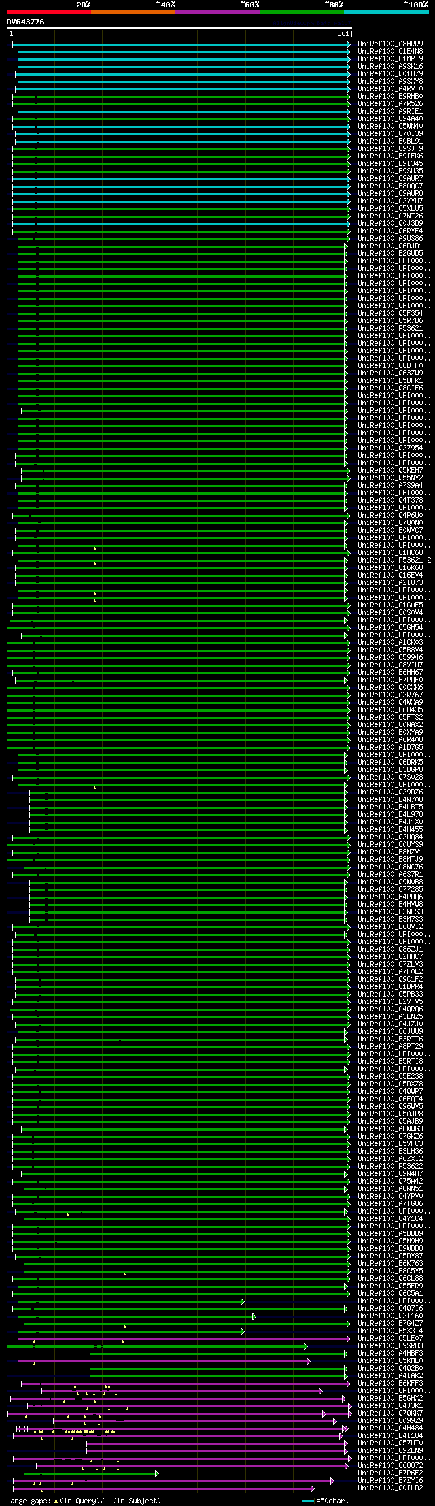Select the UniRef100_Q9AUR8 label
Screen dimensions: 435x1506
[390, 194]
